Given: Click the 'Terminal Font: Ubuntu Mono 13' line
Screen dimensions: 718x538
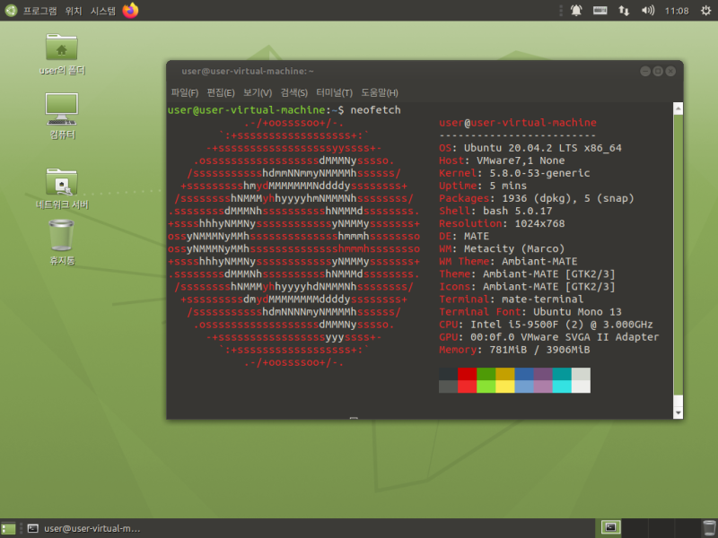Looking at the screenshot, I should pyautogui.click(x=530, y=312).
